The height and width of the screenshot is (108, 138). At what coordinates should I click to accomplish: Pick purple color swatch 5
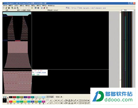pyautogui.click(x=29, y=97)
